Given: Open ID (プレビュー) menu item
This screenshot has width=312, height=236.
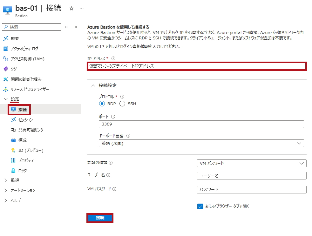Looking at the screenshot, I should (31, 150).
